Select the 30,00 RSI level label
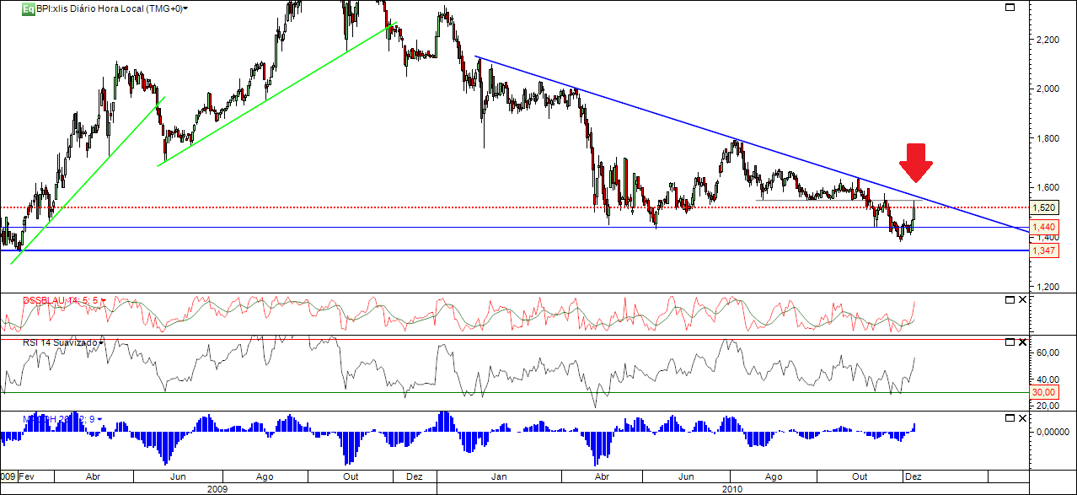 1045,391
